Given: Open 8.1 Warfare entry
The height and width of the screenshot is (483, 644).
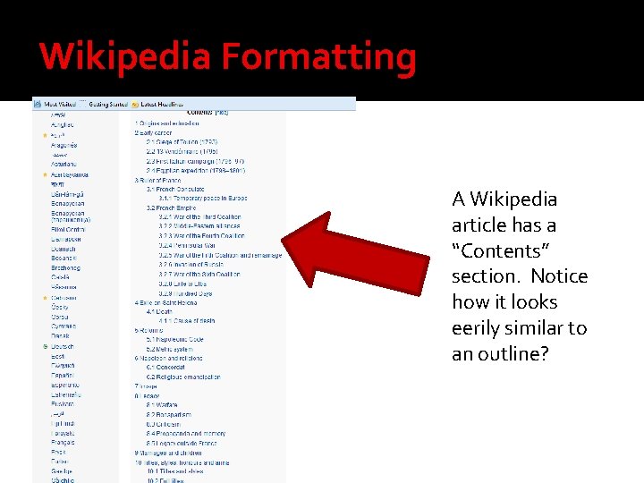Looking at the screenshot, I should click(162, 405).
